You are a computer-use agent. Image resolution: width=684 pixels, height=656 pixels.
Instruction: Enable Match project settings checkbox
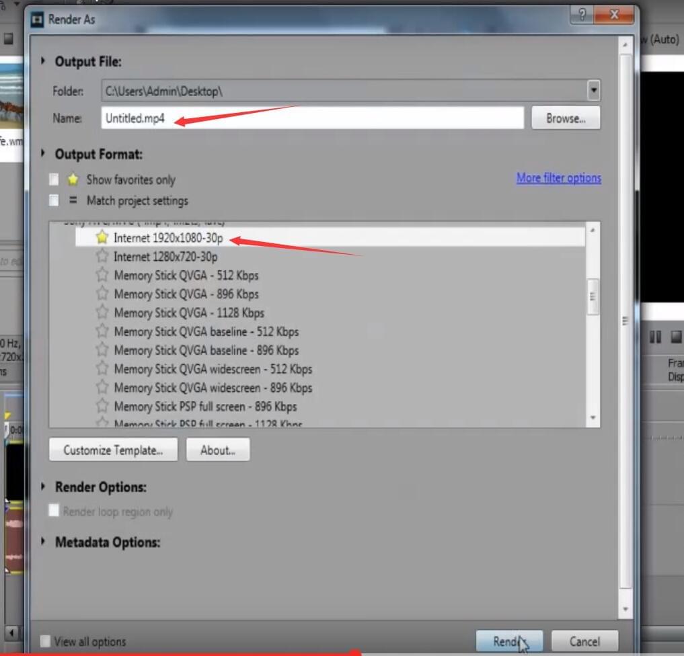click(x=54, y=200)
